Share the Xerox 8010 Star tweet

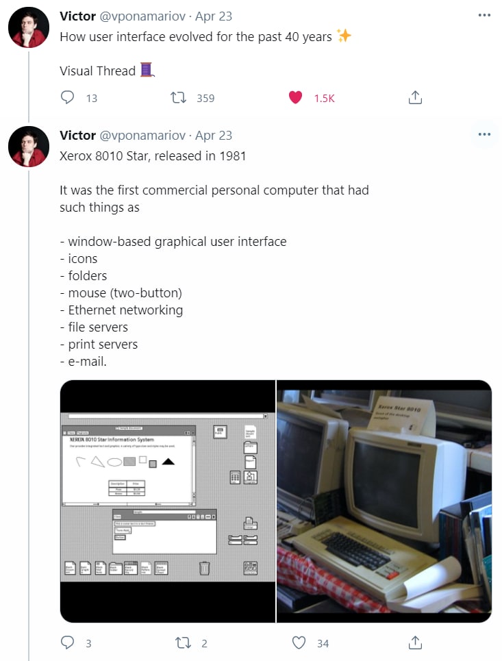pyautogui.click(x=415, y=643)
